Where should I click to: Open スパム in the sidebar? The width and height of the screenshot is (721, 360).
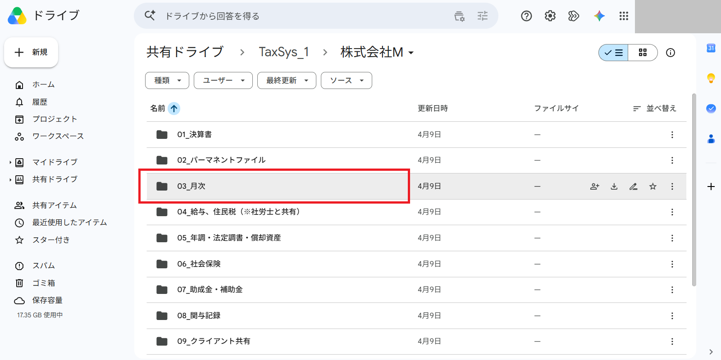(44, 266)
